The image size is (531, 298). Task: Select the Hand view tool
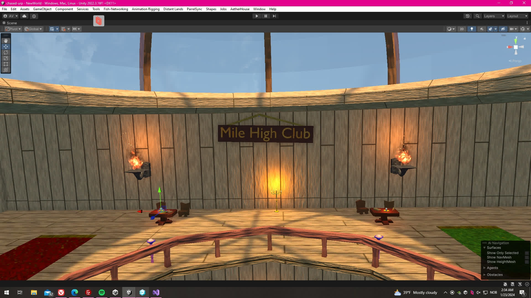coord(6,41)
